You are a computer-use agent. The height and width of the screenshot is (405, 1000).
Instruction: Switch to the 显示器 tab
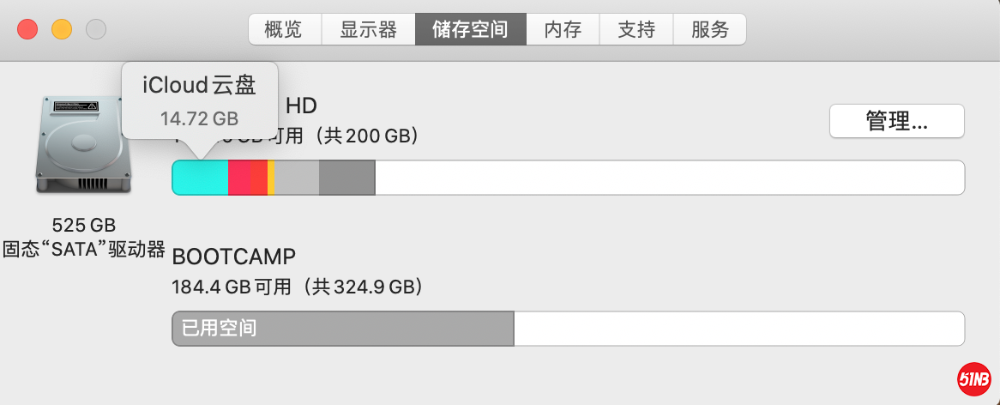pyautogui.click(x=368, y=30)
